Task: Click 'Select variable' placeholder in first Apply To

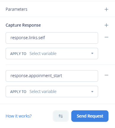Action: pyautogui.click(x=43, y=54)
